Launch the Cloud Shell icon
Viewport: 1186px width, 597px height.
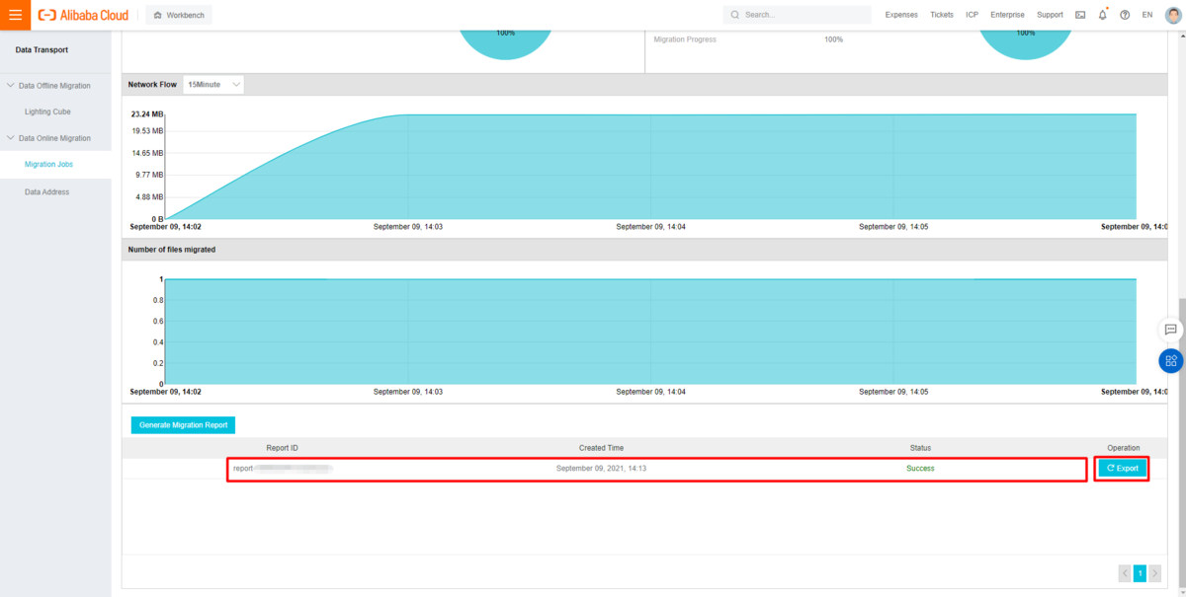point(1080,15)
